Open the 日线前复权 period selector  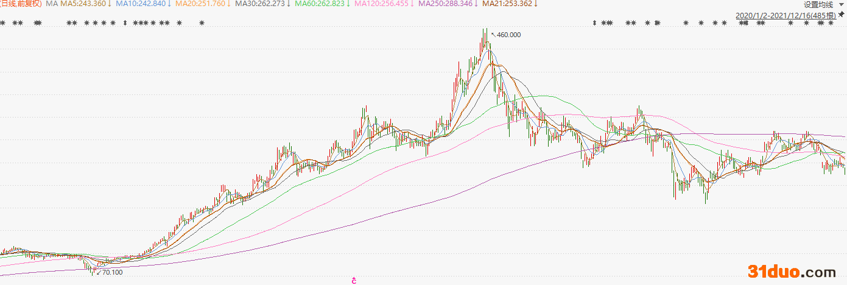[20, 4]
